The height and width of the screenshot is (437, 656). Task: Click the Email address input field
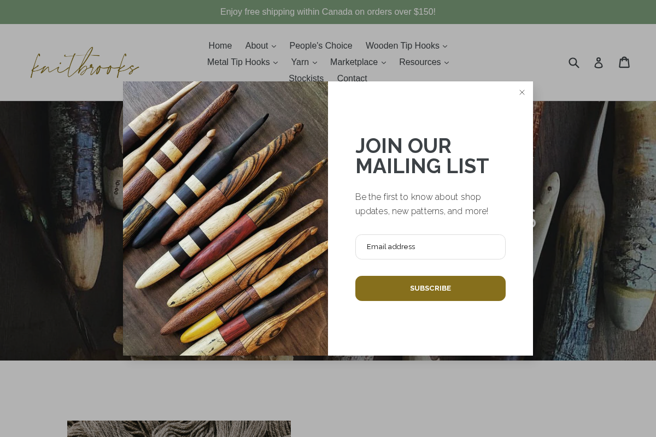point(430,247)
